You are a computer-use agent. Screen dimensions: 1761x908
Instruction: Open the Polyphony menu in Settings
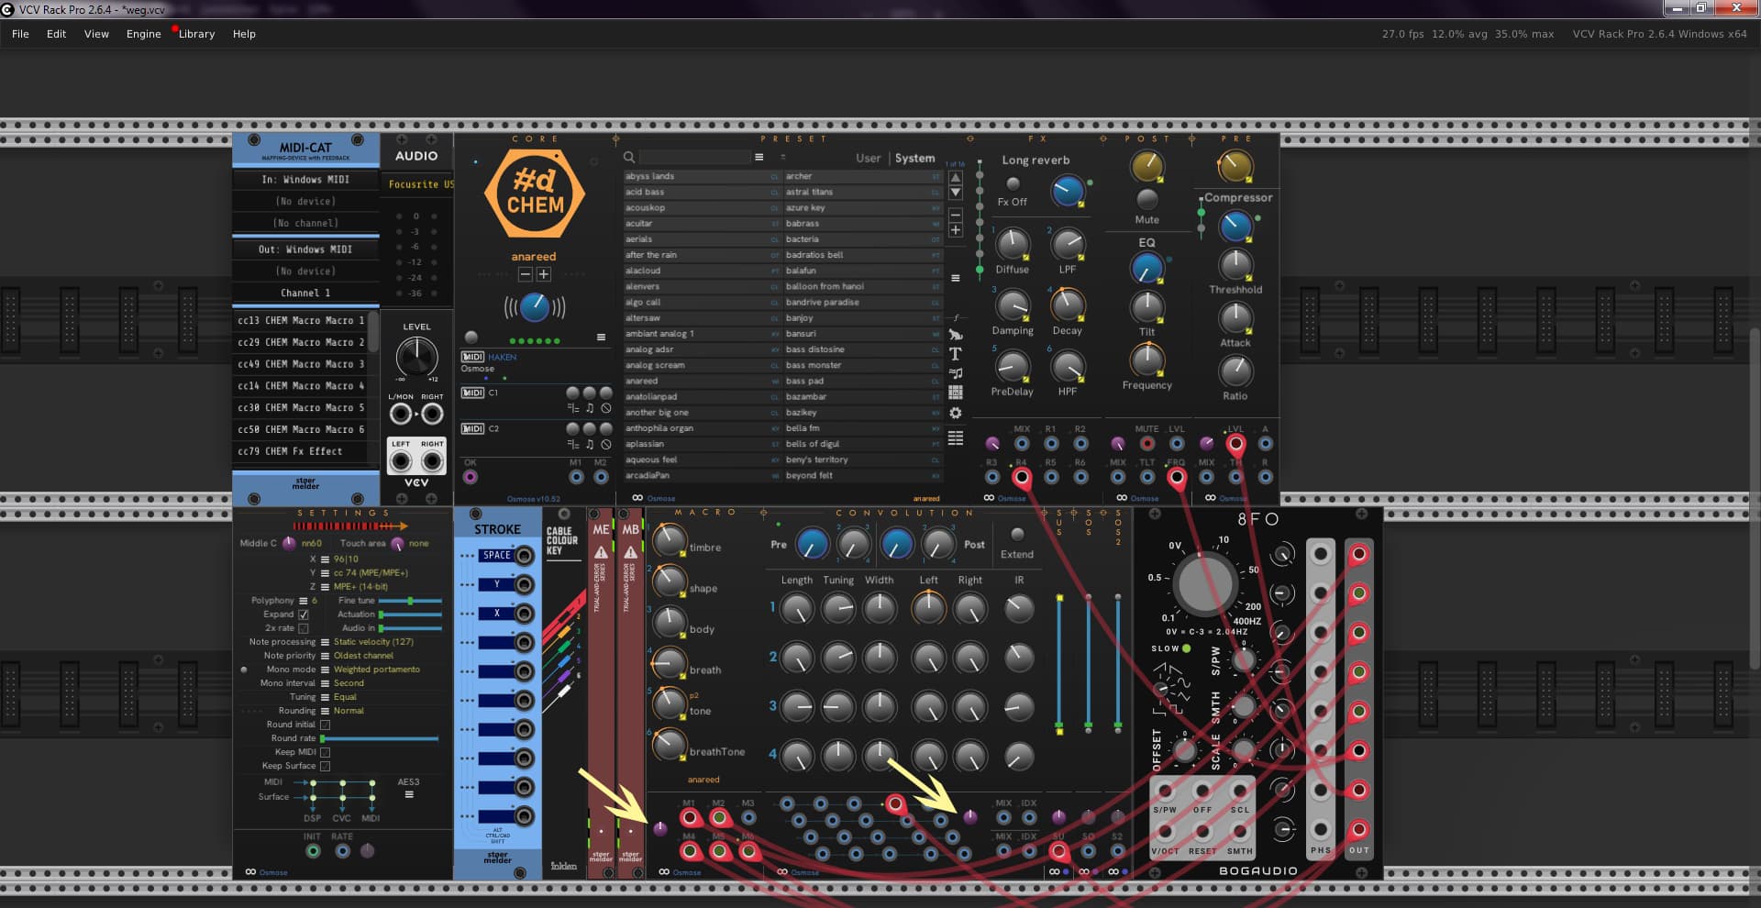(304, 601)
